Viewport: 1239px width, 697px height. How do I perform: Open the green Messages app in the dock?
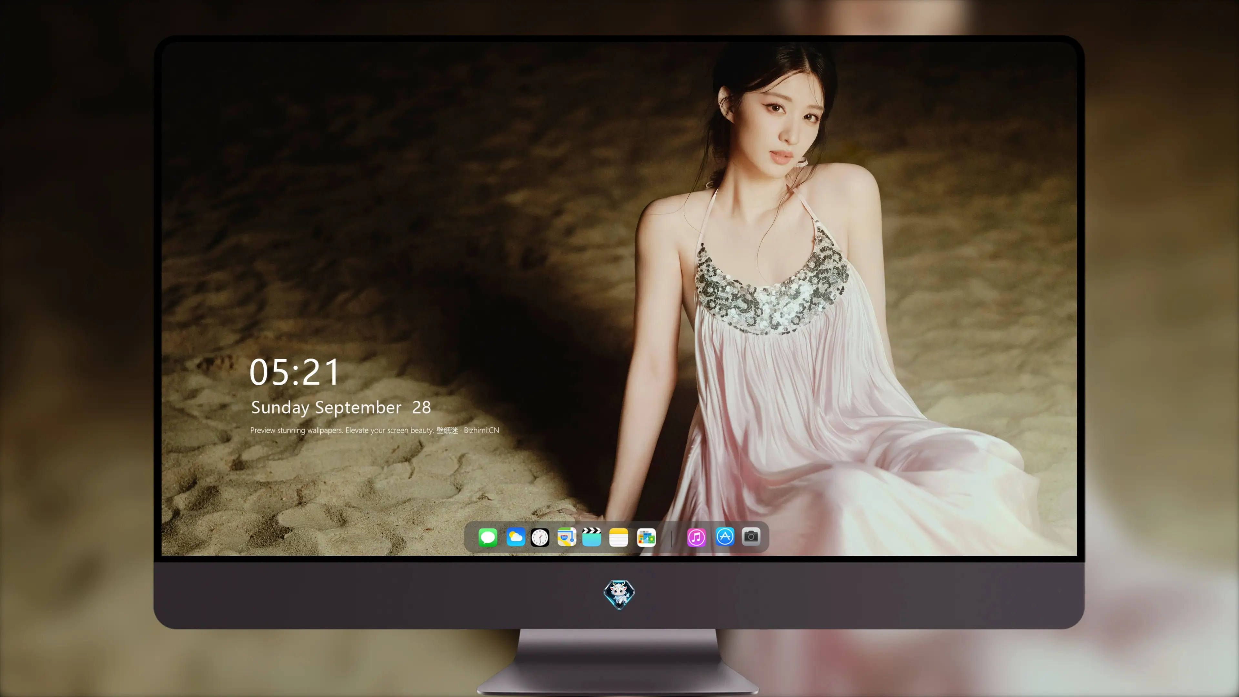pos(488,537)
